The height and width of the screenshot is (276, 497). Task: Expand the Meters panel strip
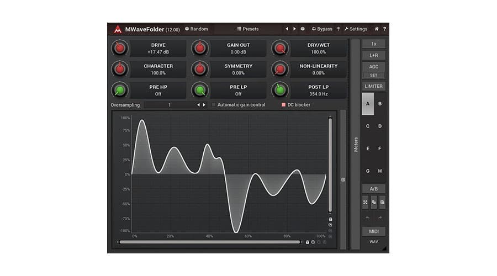[x=356, y=145]
